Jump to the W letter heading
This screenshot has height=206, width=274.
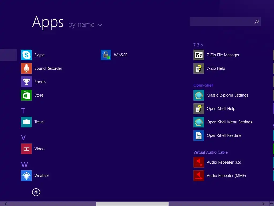(x=24, y=164)
